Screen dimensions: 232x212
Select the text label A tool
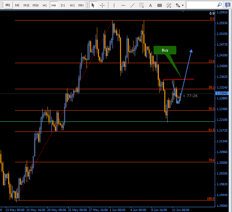point(150,6)
